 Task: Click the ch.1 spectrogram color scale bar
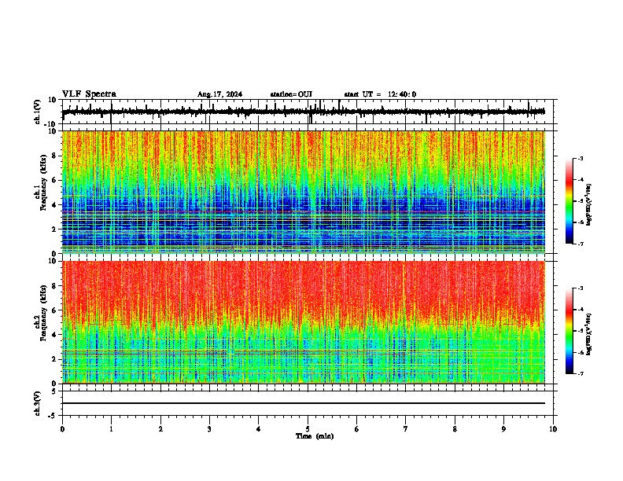tap(569, 201)
